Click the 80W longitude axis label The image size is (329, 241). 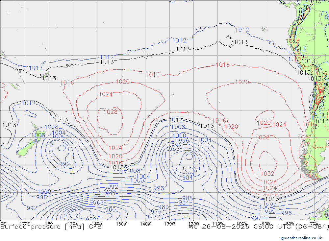[290, 224]
